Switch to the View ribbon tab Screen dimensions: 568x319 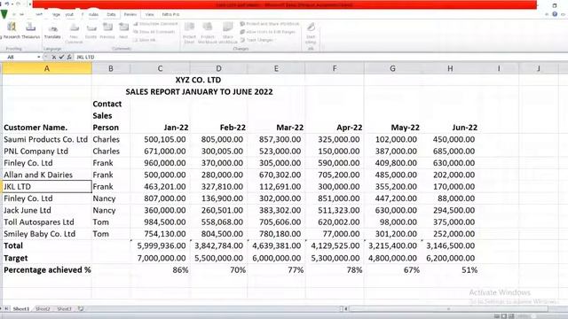[x=150, y=14]
